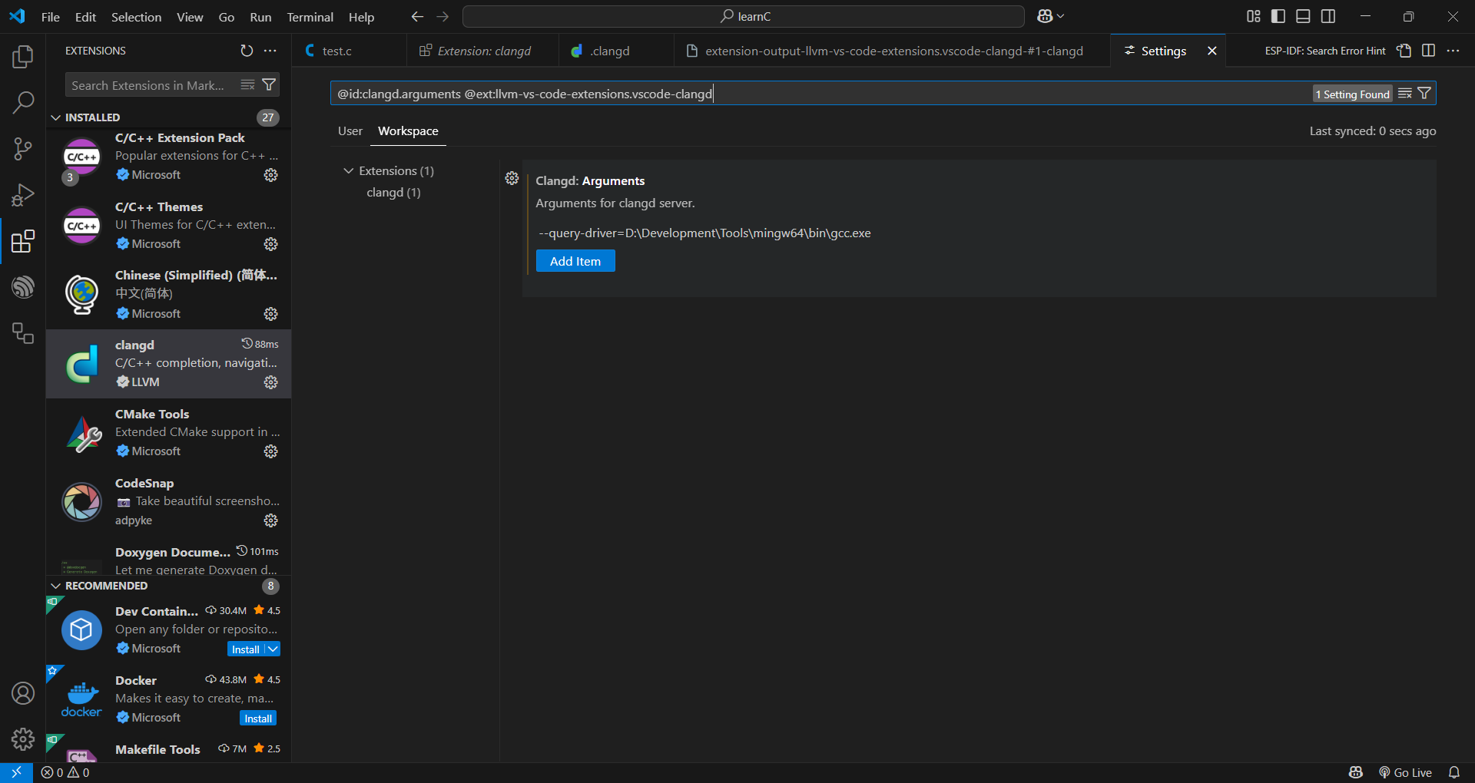Collapse the Extensions (1) settings tree node
Image resolution: width=1475 pixels, height=783 pixels.
click(x=349, y=170)
